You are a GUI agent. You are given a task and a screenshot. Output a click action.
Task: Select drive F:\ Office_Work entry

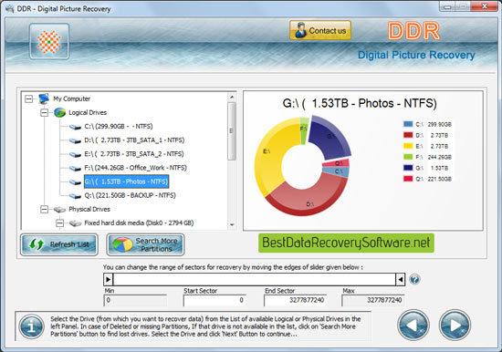(135, 168)
